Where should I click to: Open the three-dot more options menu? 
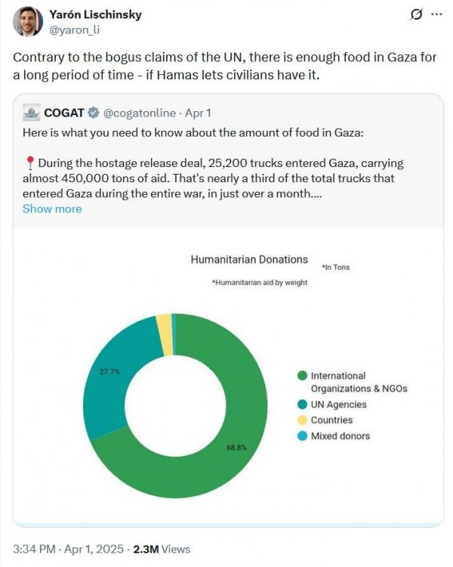[x=436, y=14]
